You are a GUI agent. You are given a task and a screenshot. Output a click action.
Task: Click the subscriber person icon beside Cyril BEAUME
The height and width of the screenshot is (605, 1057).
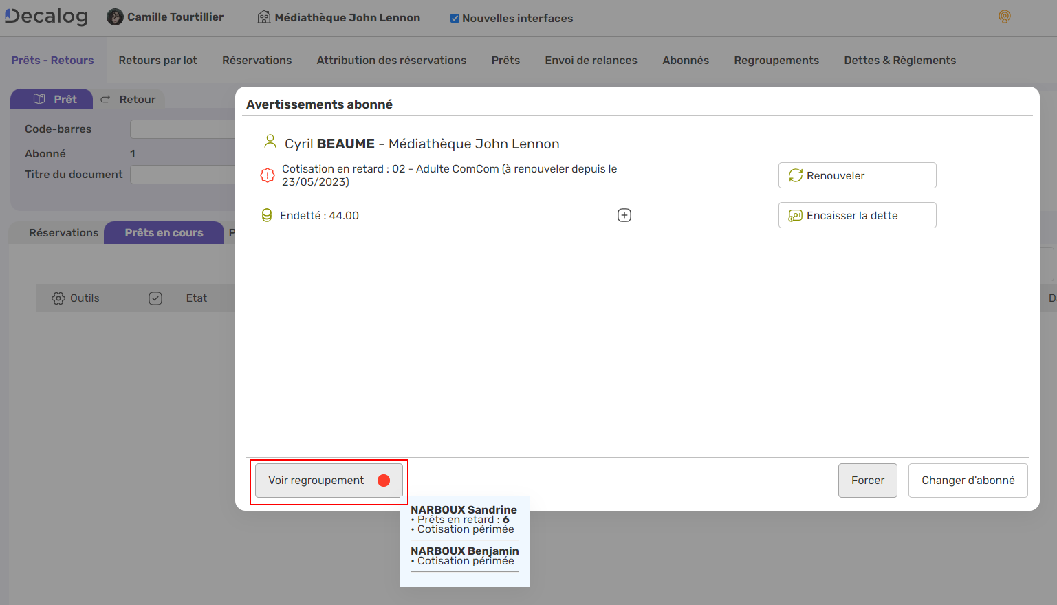coord(270,142)
